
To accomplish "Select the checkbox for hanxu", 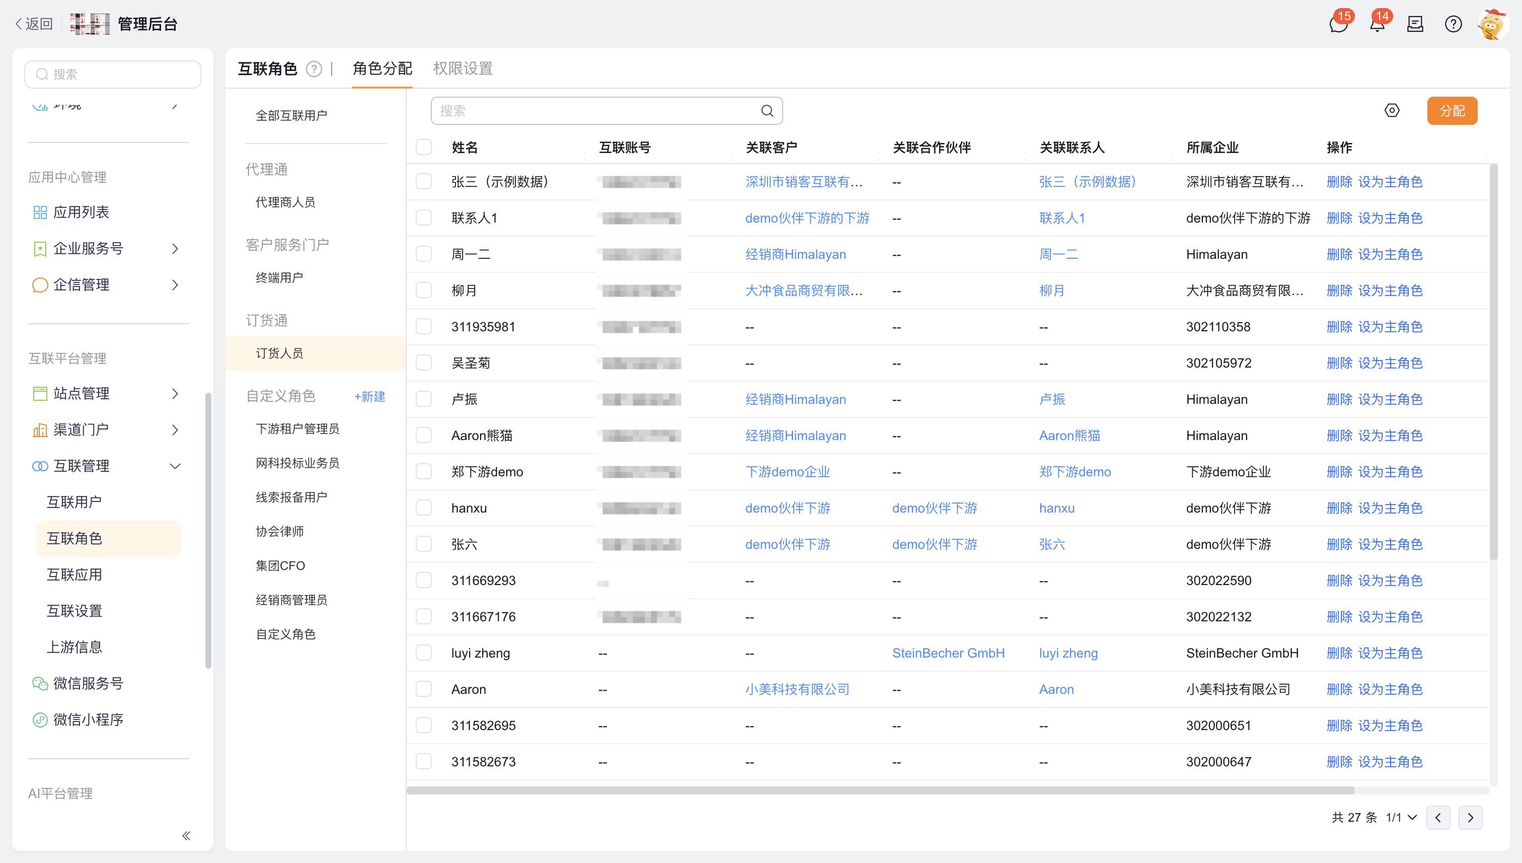I will pyautogui.click(x=424, y=508).
